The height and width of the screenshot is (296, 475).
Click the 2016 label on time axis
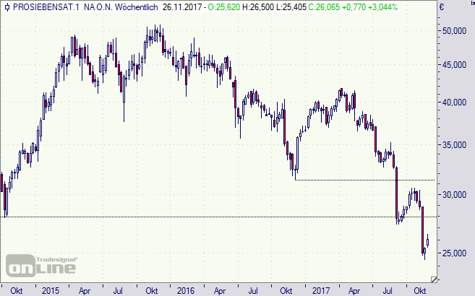coord(185,290)
